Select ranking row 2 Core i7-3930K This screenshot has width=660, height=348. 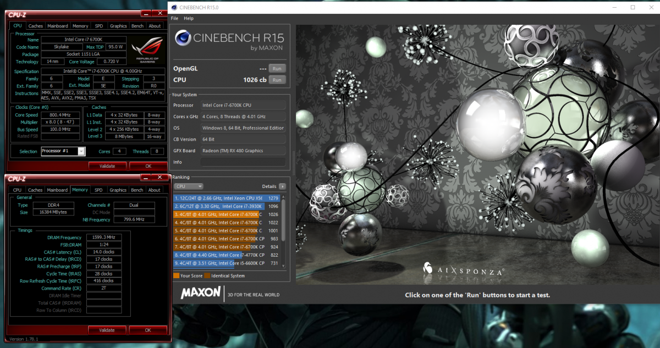click(226, 206)
